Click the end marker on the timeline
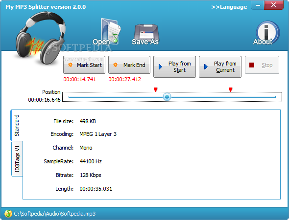 (230, 89)
